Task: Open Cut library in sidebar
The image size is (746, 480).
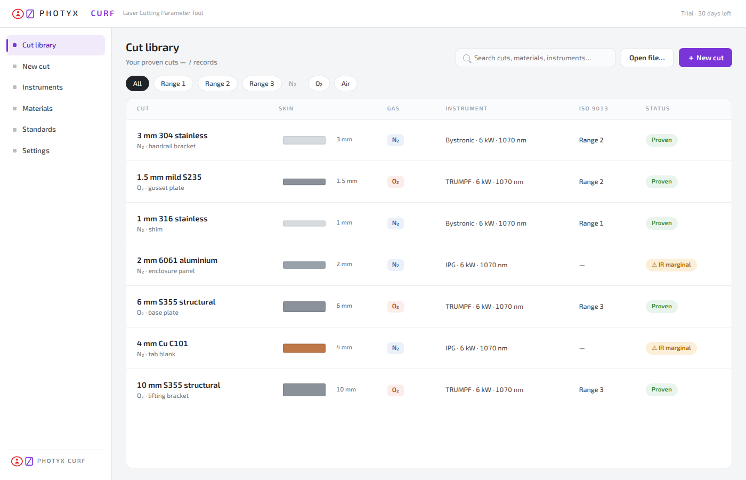Action: click(55, 45)
